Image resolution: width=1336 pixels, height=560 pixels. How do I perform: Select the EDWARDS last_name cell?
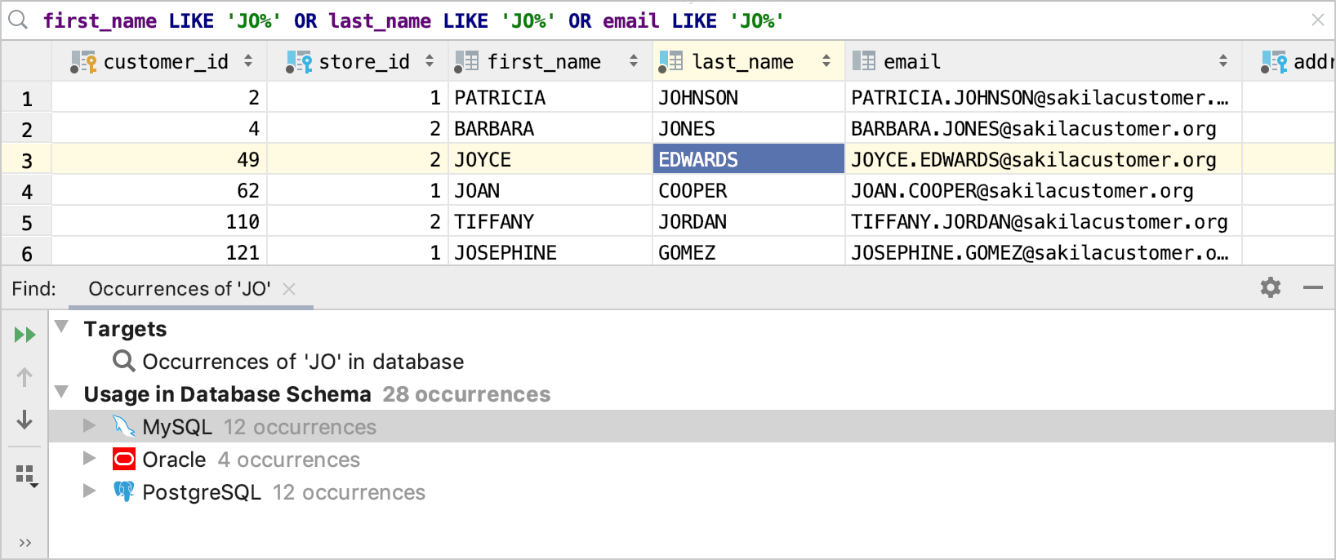[x=748, y=159]
